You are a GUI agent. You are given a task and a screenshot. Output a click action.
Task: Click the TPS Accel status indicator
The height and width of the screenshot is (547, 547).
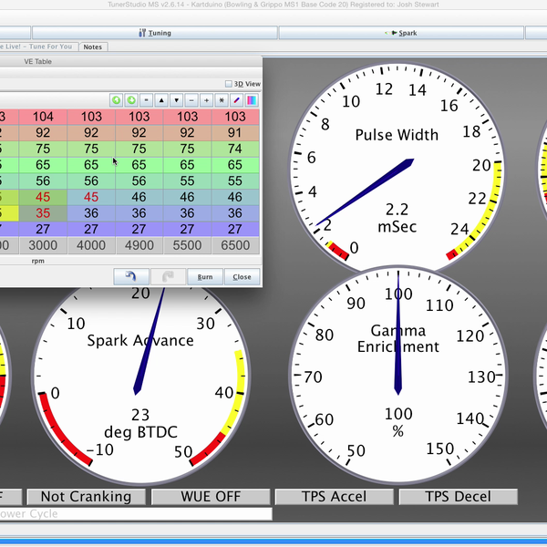(334, 497)
